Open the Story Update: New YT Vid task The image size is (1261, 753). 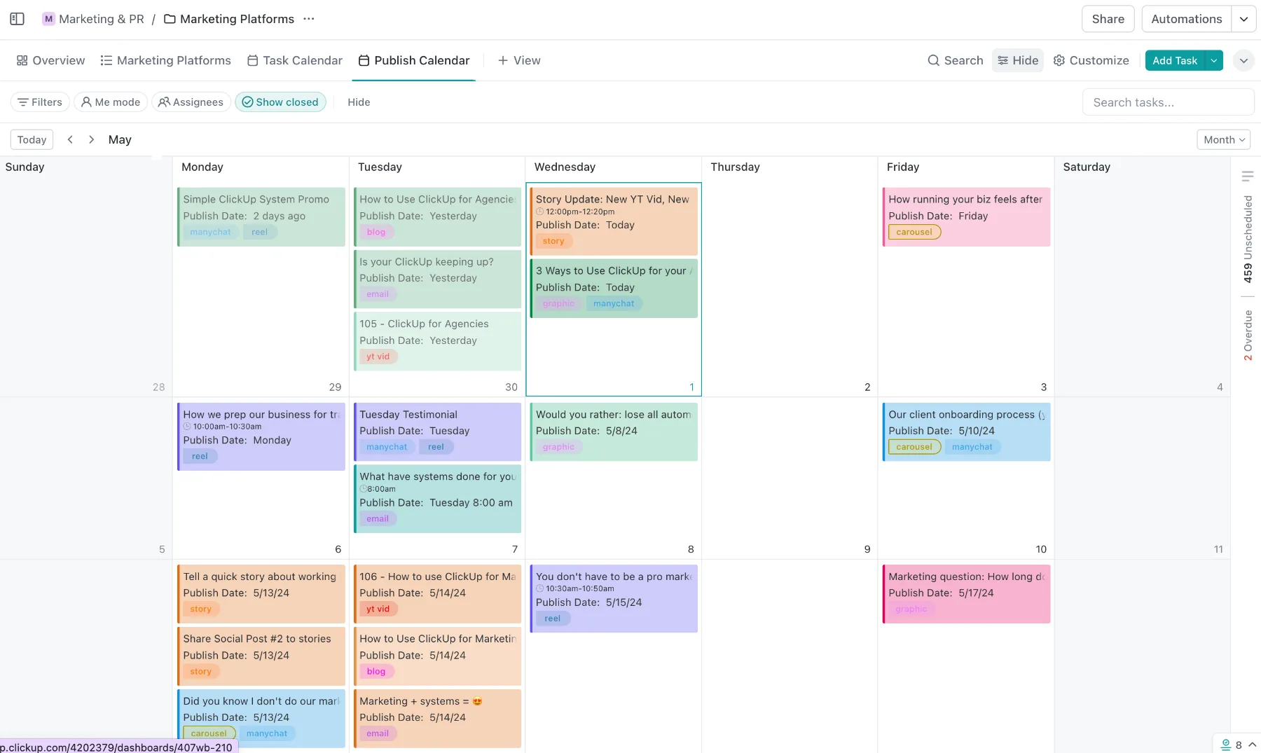[614, 221]
